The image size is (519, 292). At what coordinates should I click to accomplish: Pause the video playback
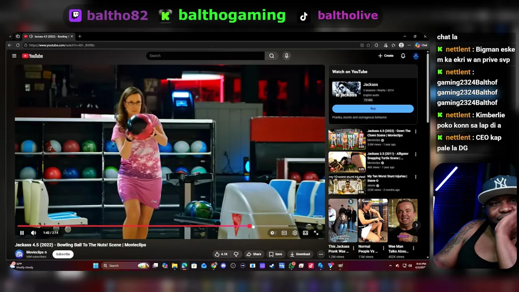tap(22, 233)
